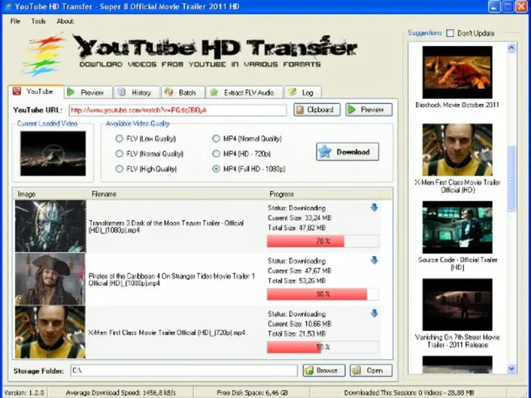Click the History tab icon
Screen dimensions: 531x398
point(121,92)
